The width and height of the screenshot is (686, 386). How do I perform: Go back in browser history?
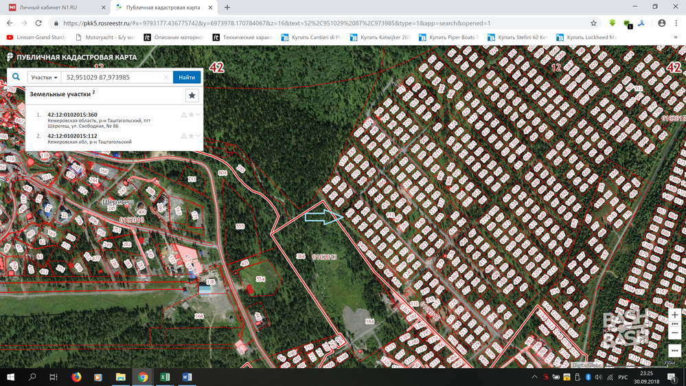(10, 23)
